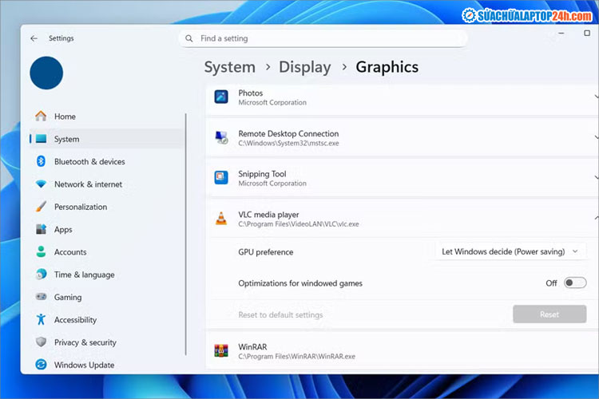Click the WinRAR app icon
The height and width of the screenshot is (399, 599).
221,351
